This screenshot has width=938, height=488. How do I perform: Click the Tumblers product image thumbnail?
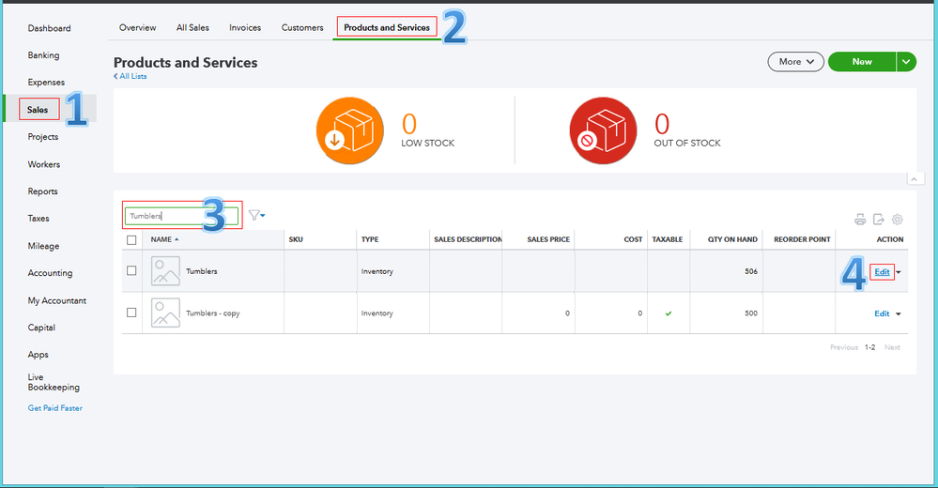(x=165, y=271)
